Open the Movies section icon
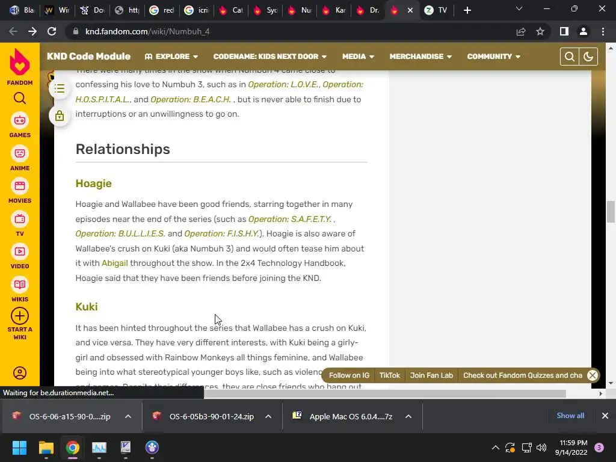This screenshot has height=462, width=616. pyautogui.click(x=20, y=186)
